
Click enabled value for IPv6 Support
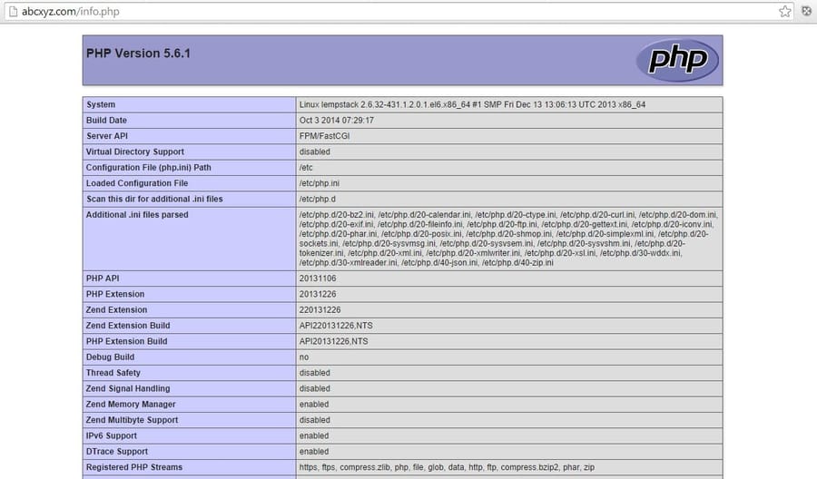[314, 435]
